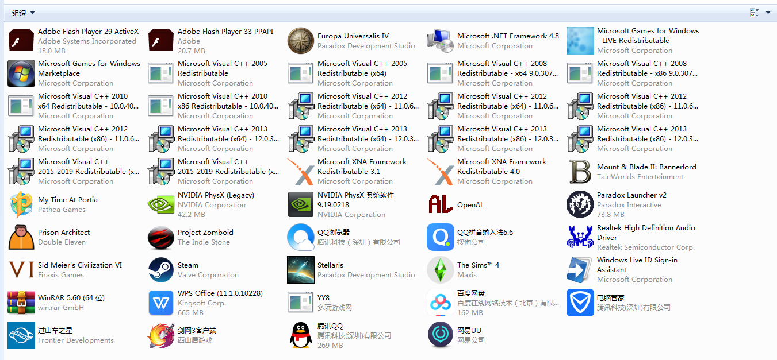Click the Maxis publisher text
This screenshot has height=360, width=777.
[467, 275]
